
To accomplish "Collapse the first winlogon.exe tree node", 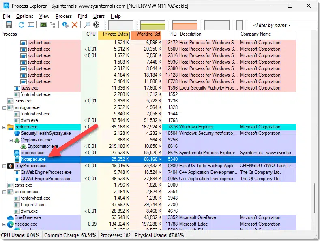I will [x=4, y=108].
